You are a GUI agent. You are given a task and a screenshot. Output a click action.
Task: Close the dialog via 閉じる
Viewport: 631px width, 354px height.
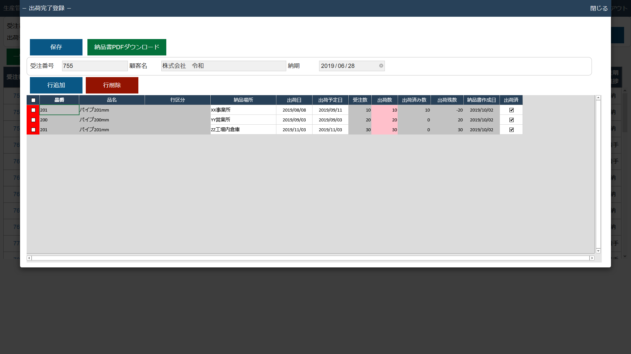599,8
